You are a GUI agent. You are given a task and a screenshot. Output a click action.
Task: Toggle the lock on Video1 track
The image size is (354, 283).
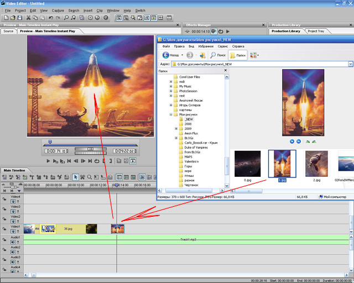pos(4,229)
